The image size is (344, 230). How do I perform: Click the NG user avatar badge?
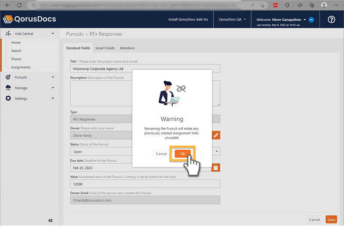click(311, 20)
